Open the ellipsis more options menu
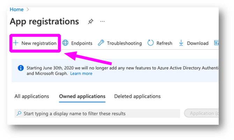This screenshot has height=140, width=234. point(102,22)
